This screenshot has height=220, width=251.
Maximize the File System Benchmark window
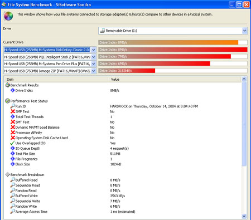pos(239,4)
